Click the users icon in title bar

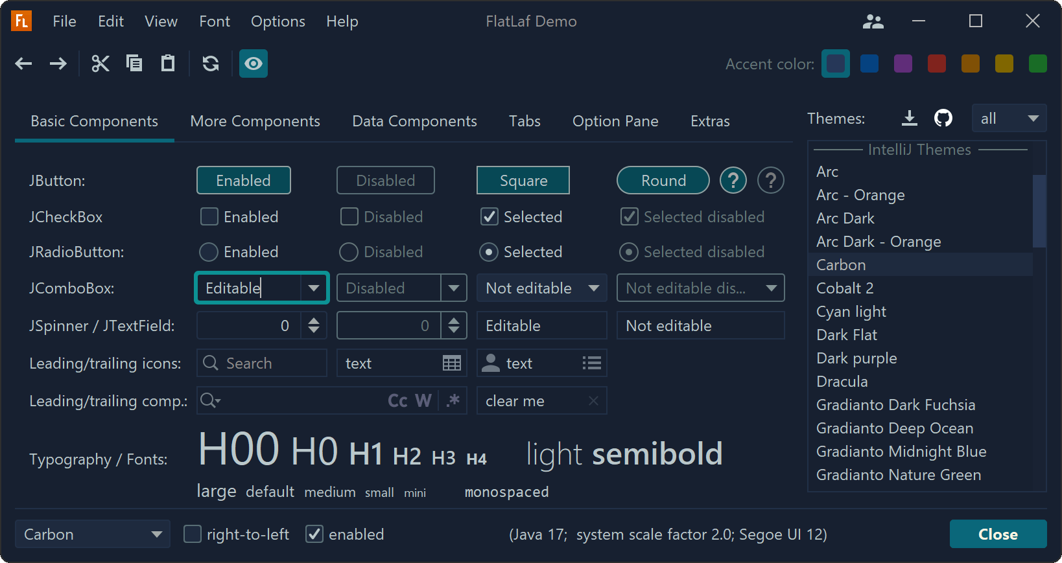[x=873, y=21]
